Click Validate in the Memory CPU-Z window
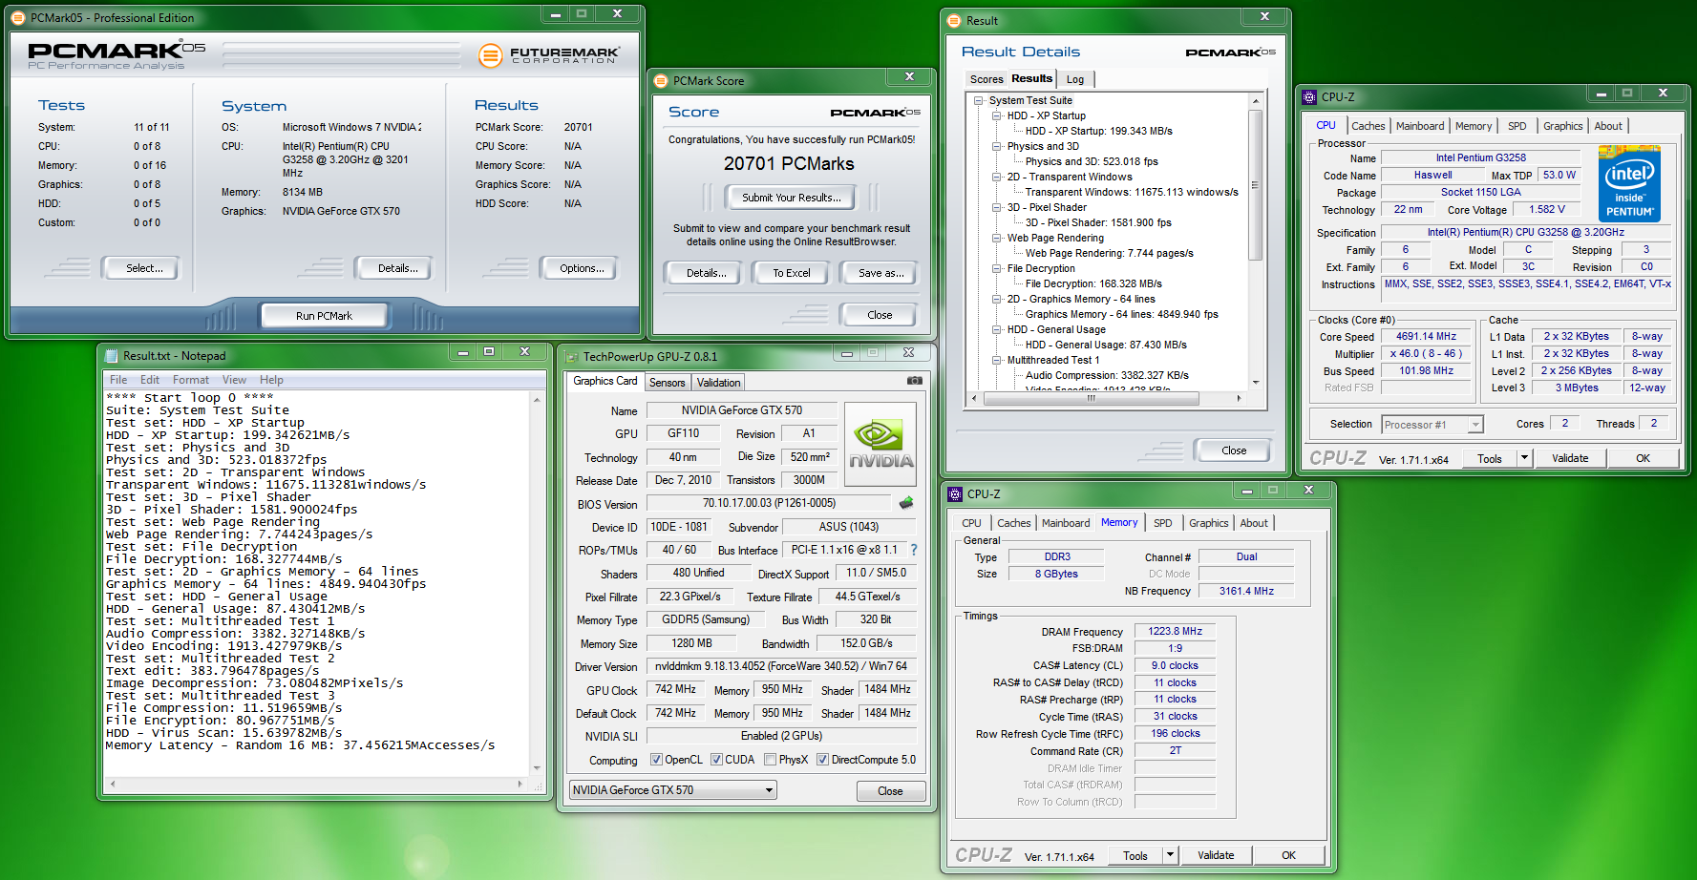Screen dimensions: 1697x880 pos(1216,855)
